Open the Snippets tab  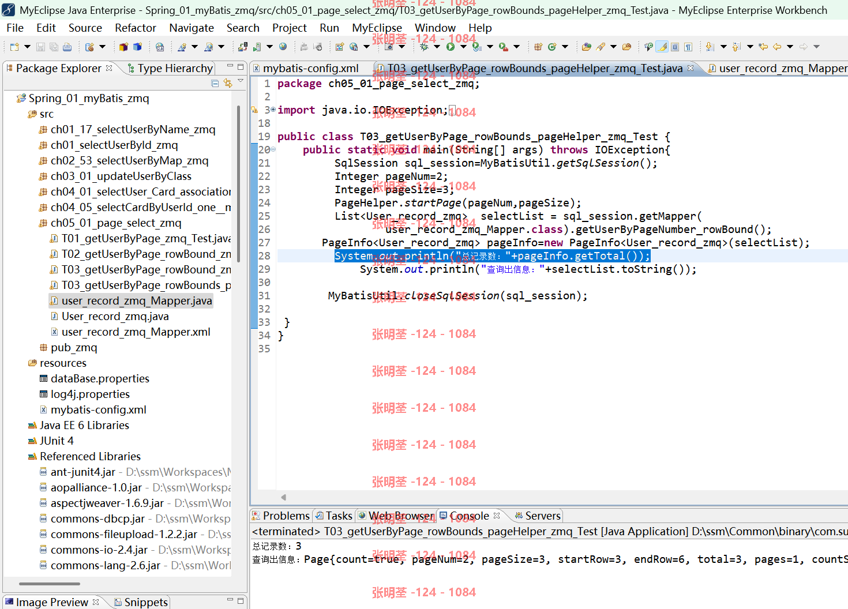coord(141,602)
